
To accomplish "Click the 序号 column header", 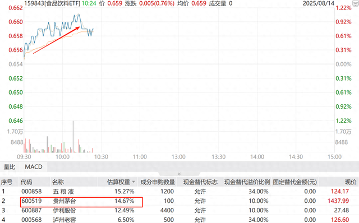I will [6, 182].
